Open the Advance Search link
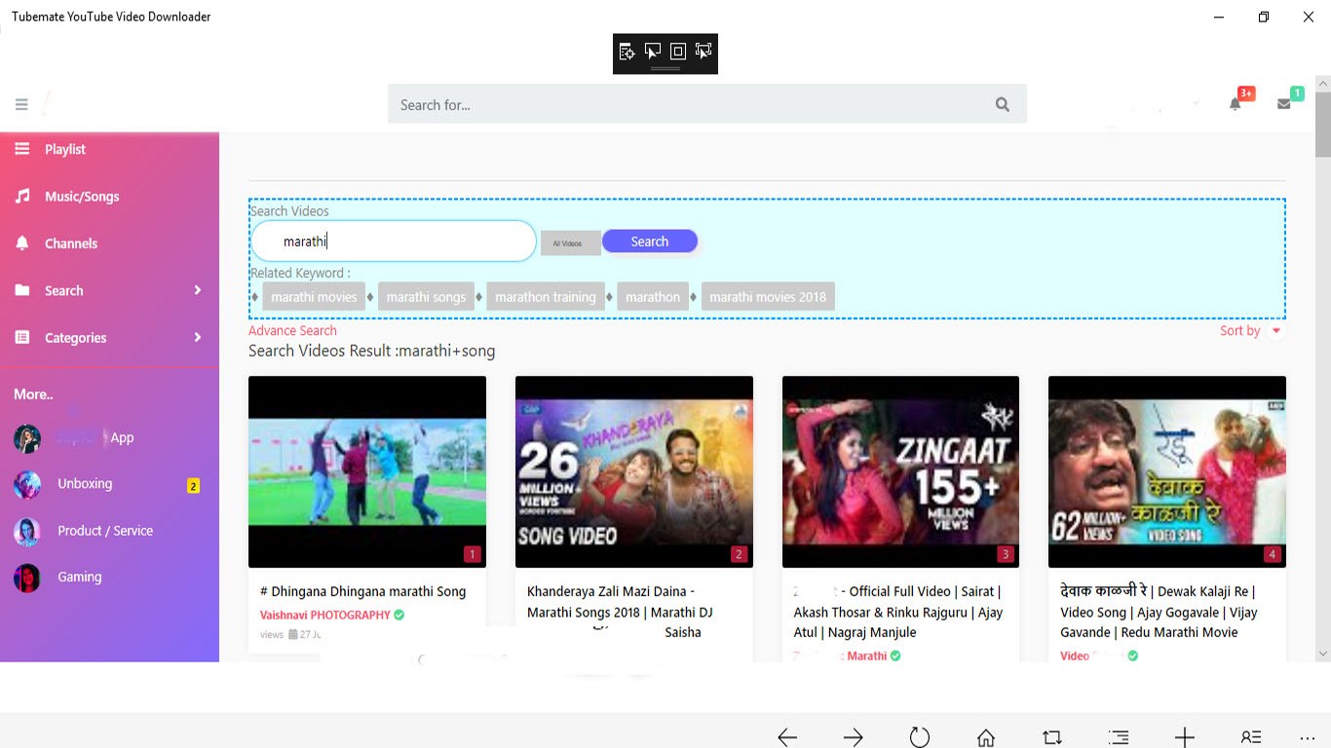1331x748 pixels. [292, 331]
